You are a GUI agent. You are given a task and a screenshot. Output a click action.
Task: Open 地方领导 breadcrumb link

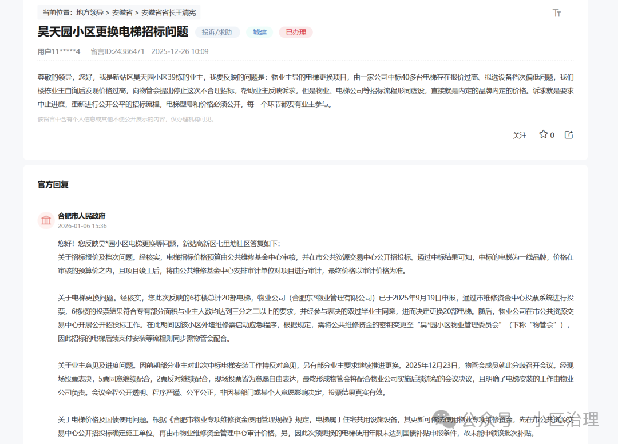90,13
